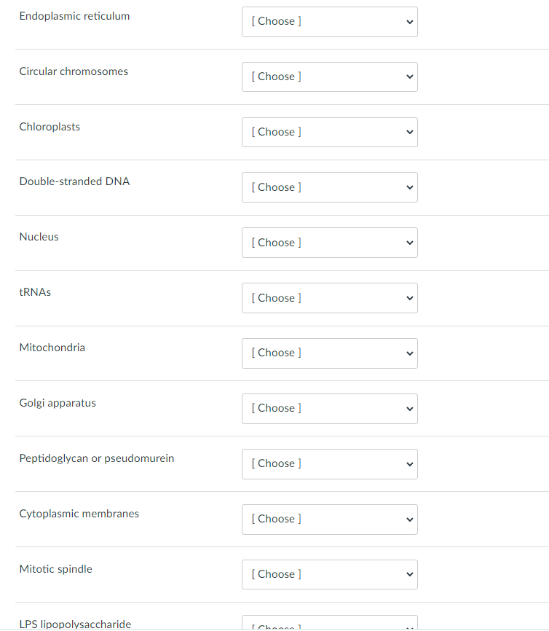549x631 pixels.
Task: Expand the Cytoplasmic membranes dropdown
Action: (x=329, y=519)
